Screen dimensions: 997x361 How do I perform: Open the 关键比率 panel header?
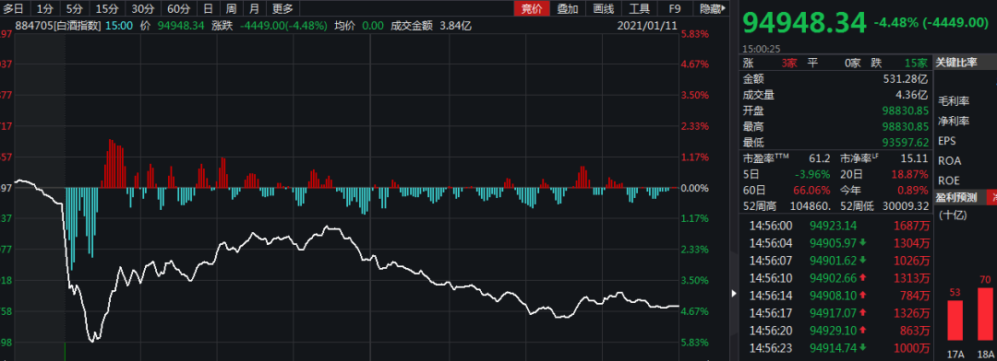pyautogui.click(x=965, y=63)
